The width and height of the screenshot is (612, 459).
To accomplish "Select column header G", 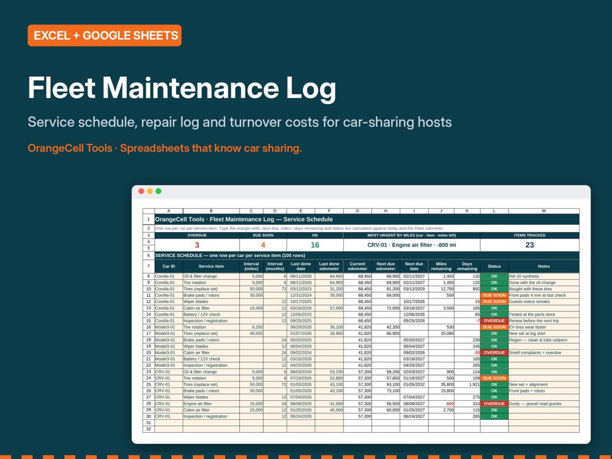I will tap(357, 211).
